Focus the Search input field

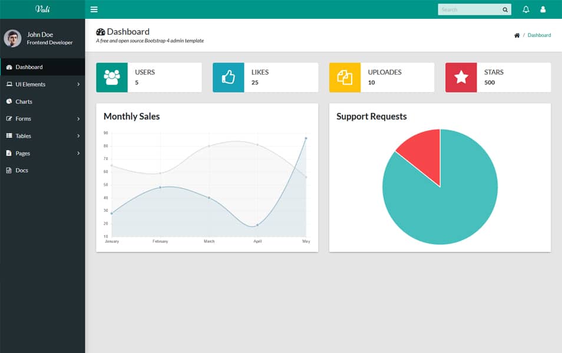tap(470, 9)
